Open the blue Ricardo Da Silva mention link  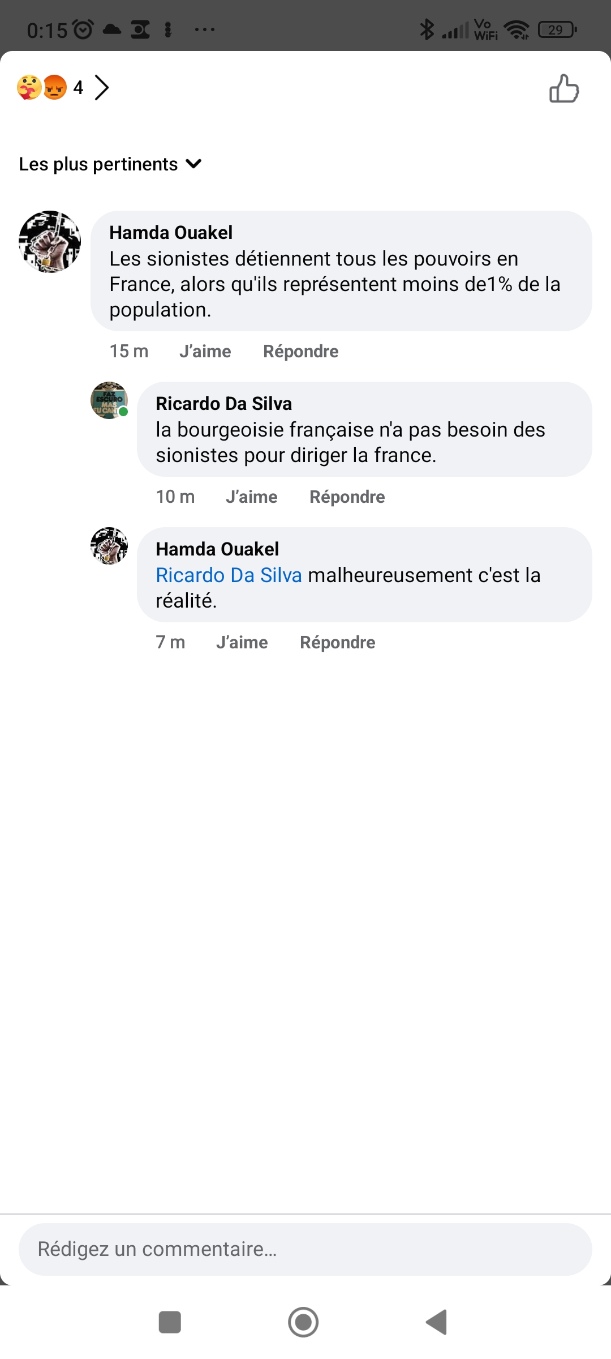229,575
